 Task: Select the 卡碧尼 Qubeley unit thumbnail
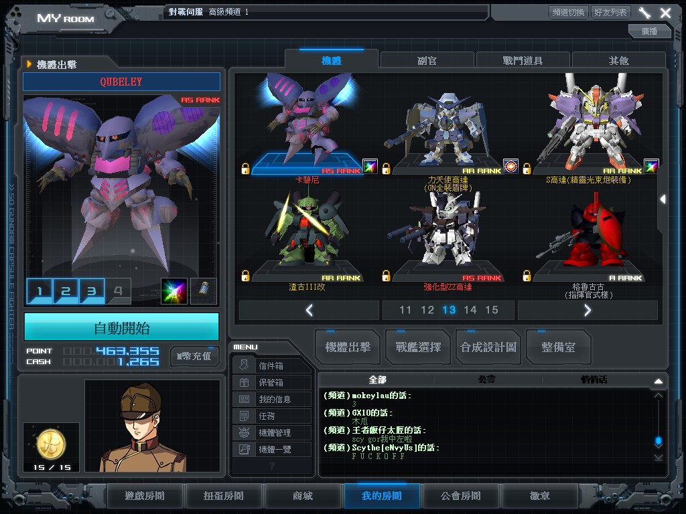point(308,122)
